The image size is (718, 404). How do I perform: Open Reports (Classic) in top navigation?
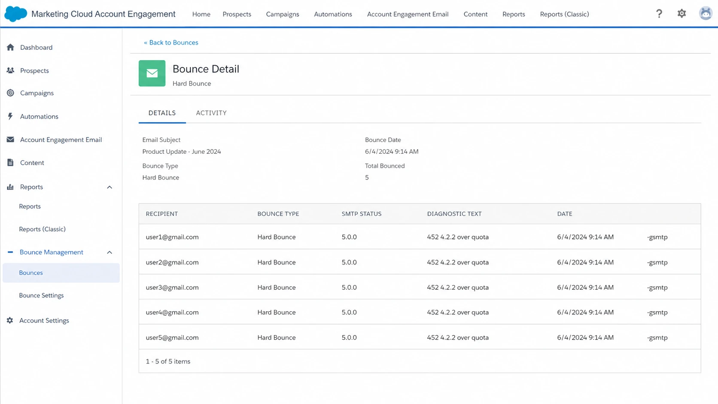point(564,14)
